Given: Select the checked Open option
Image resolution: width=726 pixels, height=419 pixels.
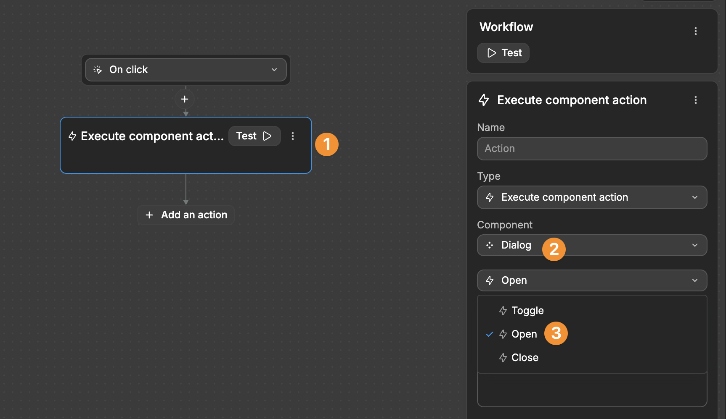Looking at the screenshot, I should pyautogui.click(x=524, y=334).
